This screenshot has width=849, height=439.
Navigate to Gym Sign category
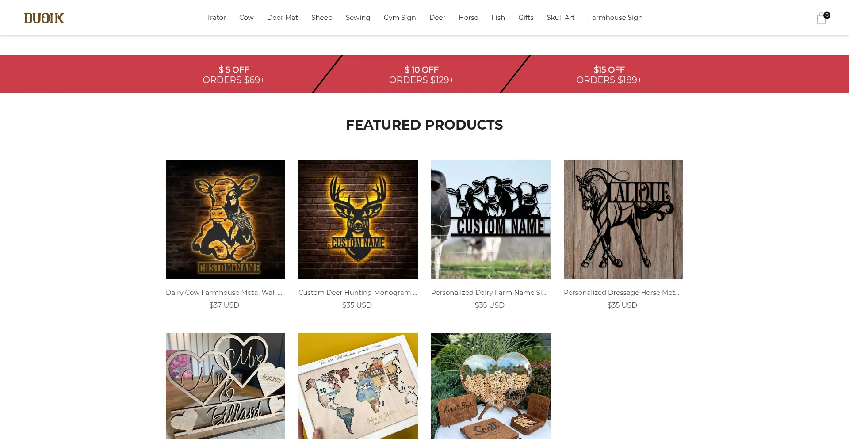coord(400,18)
